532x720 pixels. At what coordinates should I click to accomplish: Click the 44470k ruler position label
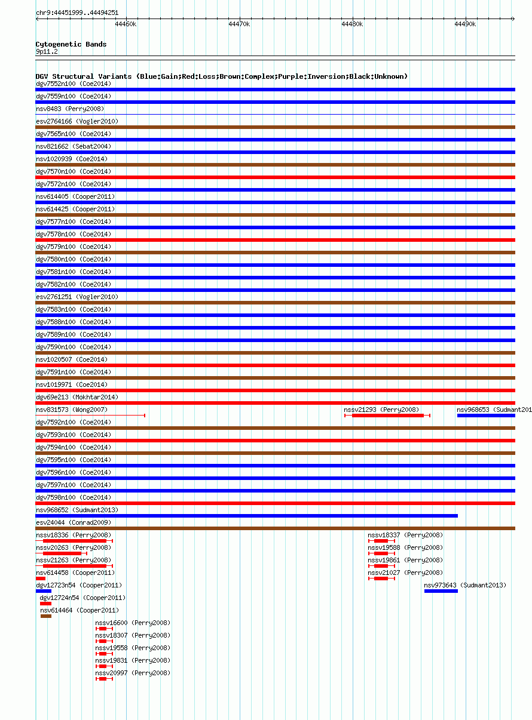pos(239,24)
